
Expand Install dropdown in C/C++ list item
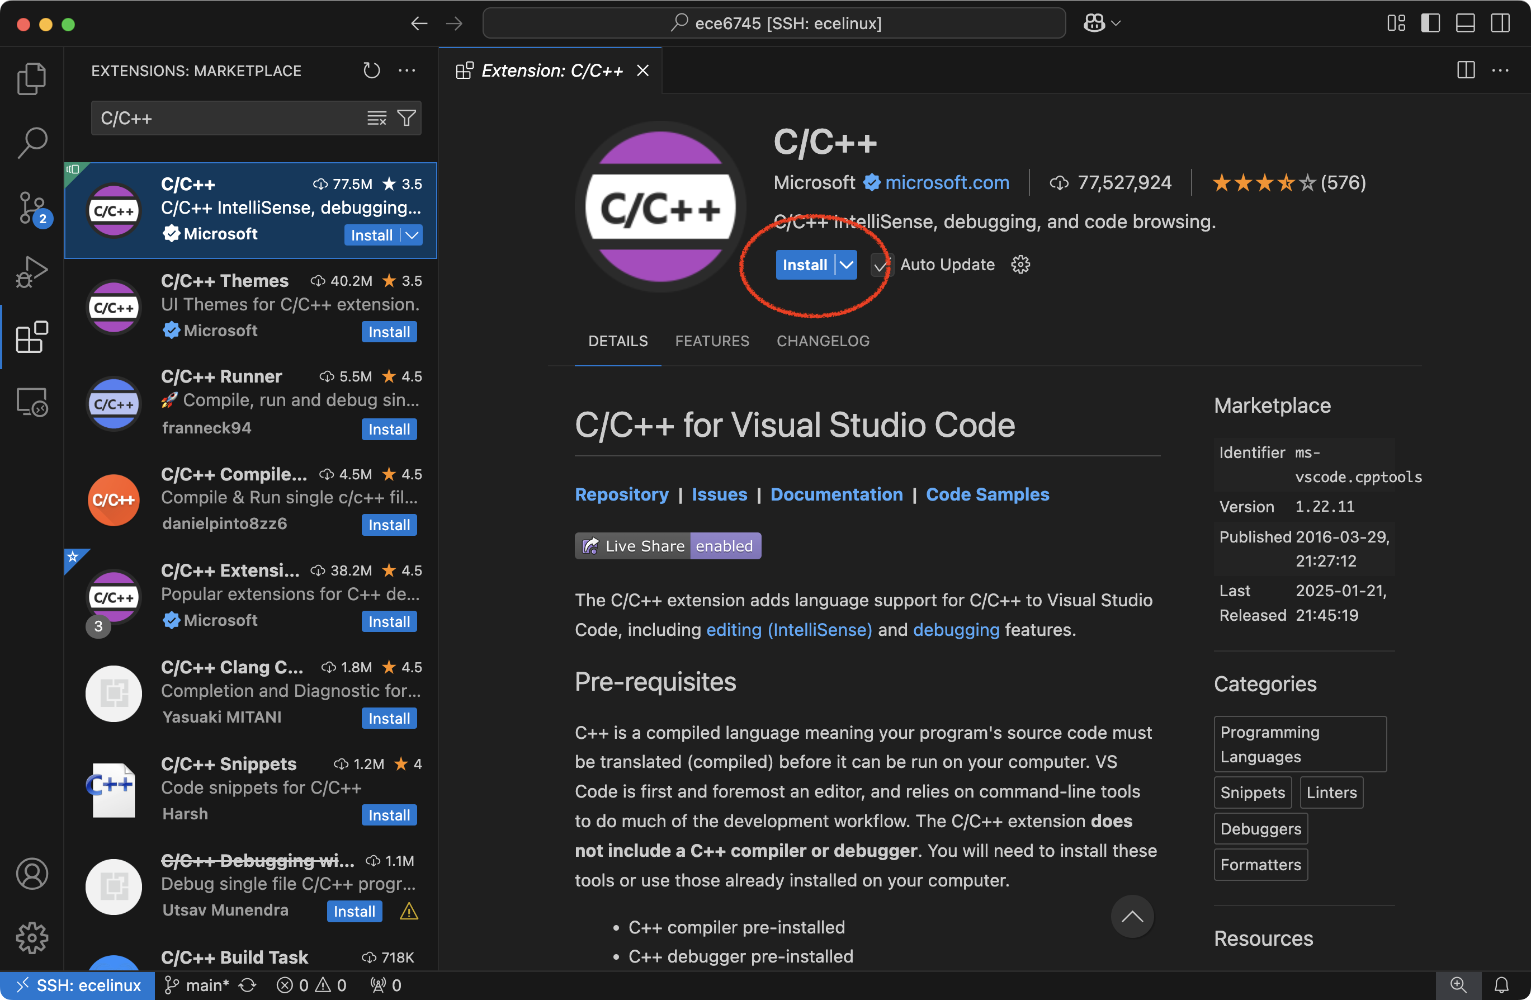[412, 235]
